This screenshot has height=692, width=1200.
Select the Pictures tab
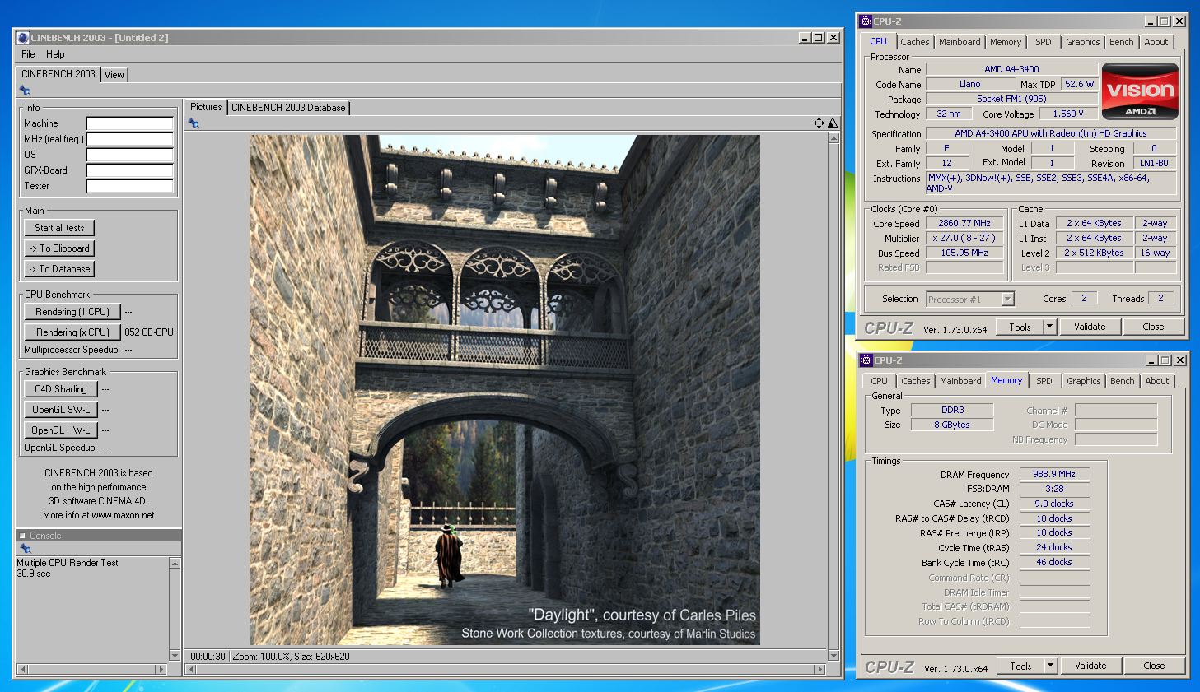click(206, 107)
